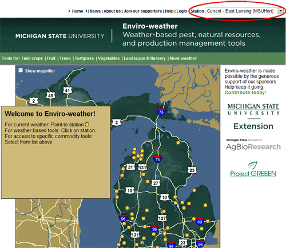Click the yellow station legend circle in welcome box
Image resolution: width=286 pixels, height=248 pixels.
87,125
